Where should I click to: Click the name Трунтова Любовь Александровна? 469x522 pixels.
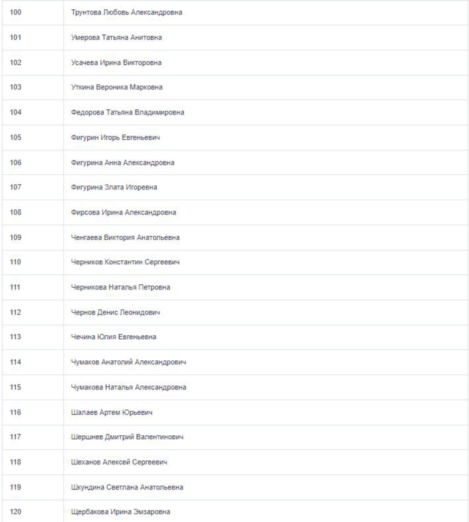point(126,13)
